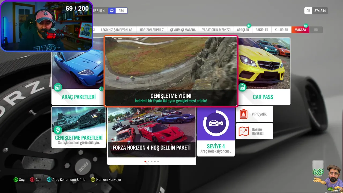
Task: Open the HORIZON SÜPER 7 tab
Action: tap(152, 30)
